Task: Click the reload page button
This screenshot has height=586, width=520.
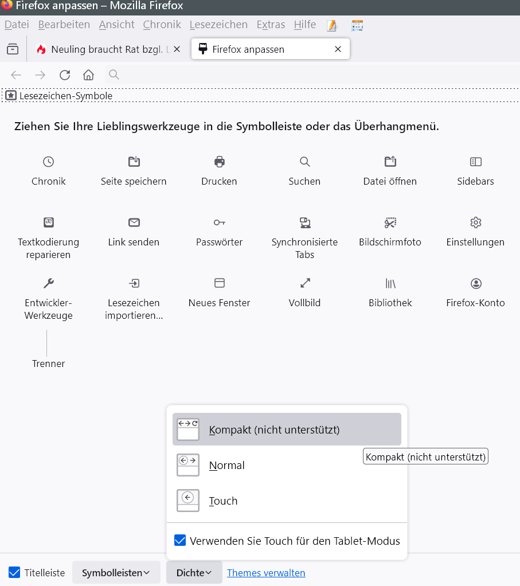Action: [65, 75]
